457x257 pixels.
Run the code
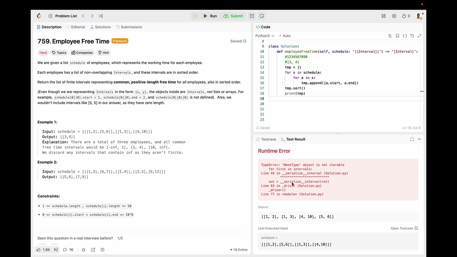coord(210,16)
